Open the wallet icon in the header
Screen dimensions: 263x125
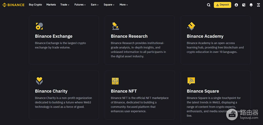pos(244,5)
